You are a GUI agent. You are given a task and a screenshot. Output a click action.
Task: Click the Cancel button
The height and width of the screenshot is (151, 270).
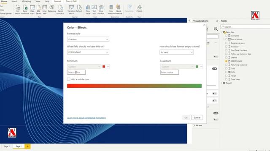coord(197,117)
